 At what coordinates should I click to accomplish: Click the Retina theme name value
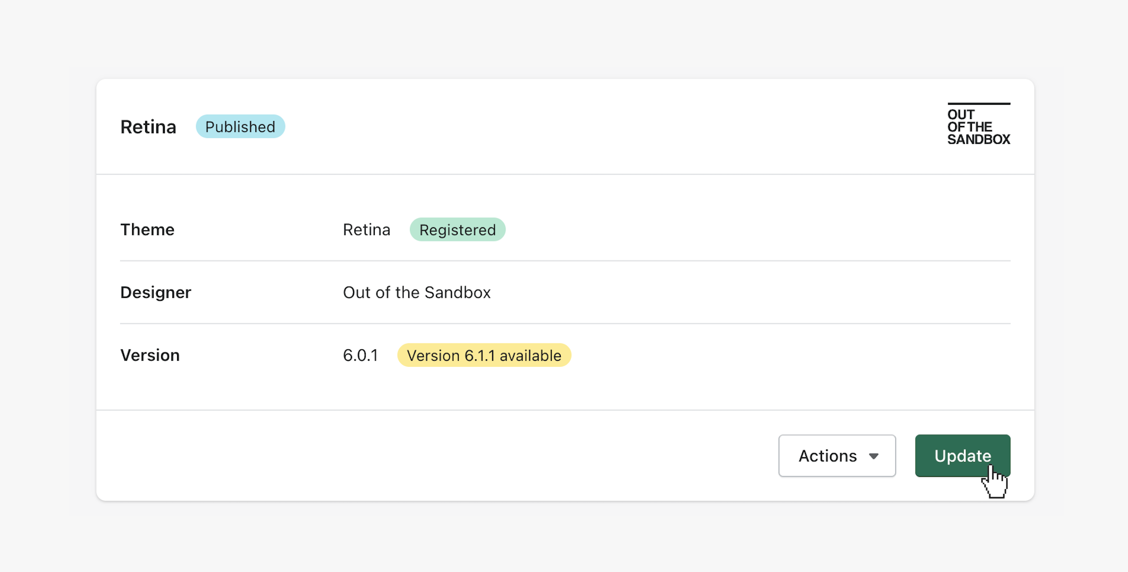366,230
